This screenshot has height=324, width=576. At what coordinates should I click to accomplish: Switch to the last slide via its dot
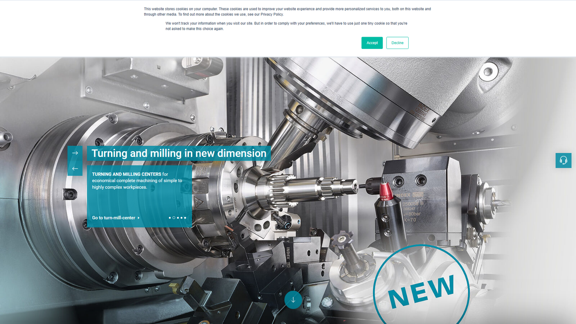[x=185, y=217]
